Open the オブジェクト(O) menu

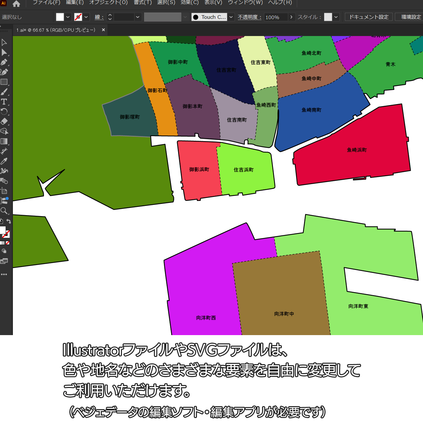click(x=108, y=3)
